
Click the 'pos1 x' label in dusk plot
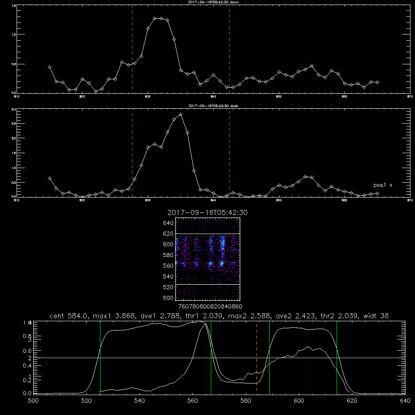pyautogui.click(x=383, y=185)
